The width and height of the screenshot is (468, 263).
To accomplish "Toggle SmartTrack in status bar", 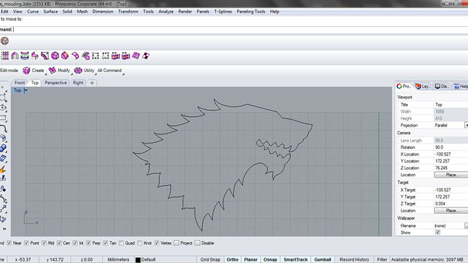I will tap(296, 260).
